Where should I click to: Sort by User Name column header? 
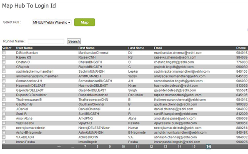tap(24, 48)
